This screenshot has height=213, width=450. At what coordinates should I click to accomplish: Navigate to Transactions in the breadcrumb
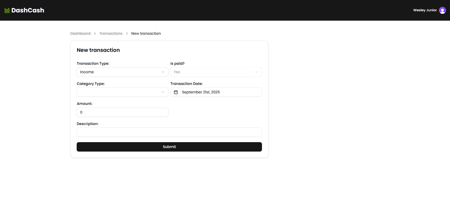click(x=111, y=33)
